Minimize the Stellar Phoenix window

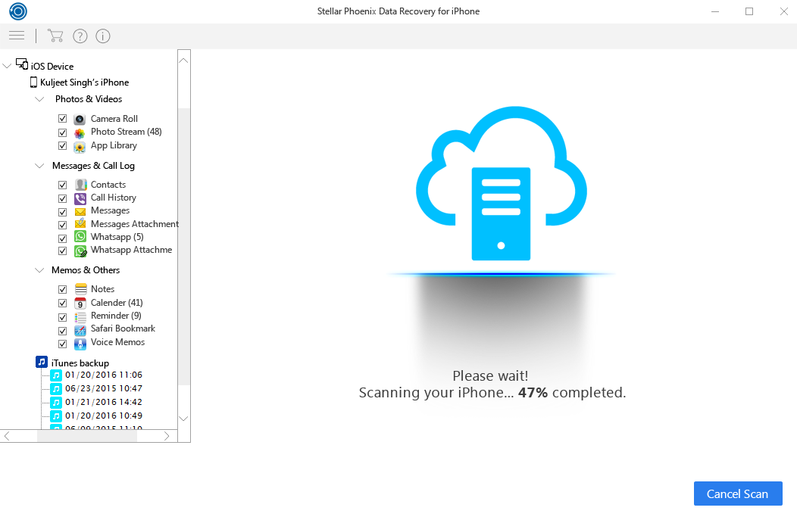tap(715, 11)
